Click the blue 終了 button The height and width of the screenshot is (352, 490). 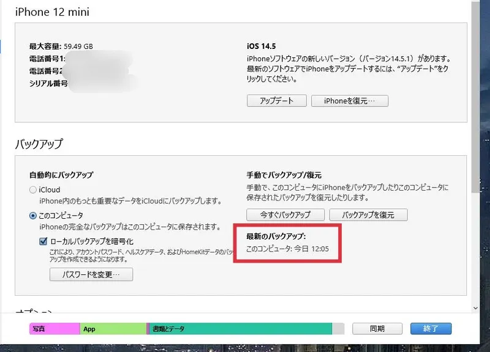tap(431, 329)
